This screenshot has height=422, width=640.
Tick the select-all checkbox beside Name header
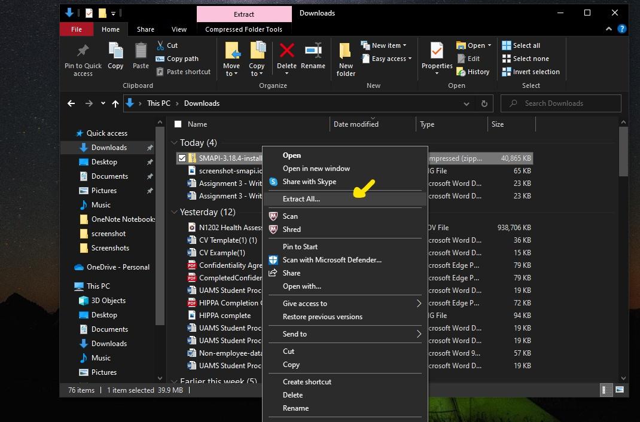(178, 124)
